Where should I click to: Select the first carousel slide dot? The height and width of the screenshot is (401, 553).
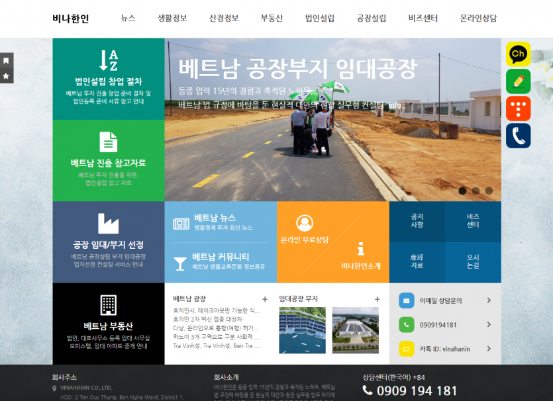(x=462, y=191)
